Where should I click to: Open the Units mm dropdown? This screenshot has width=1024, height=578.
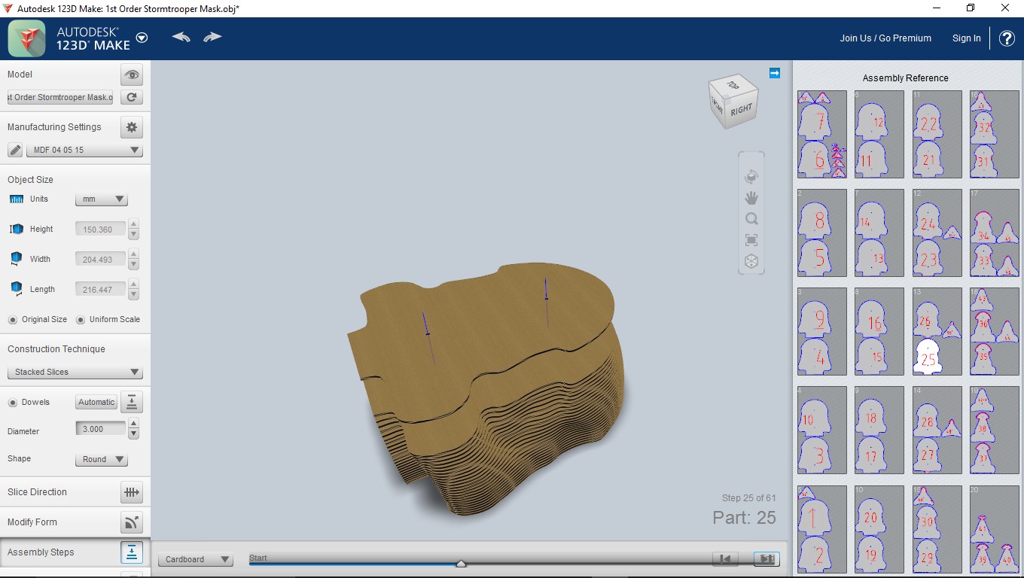102,199
